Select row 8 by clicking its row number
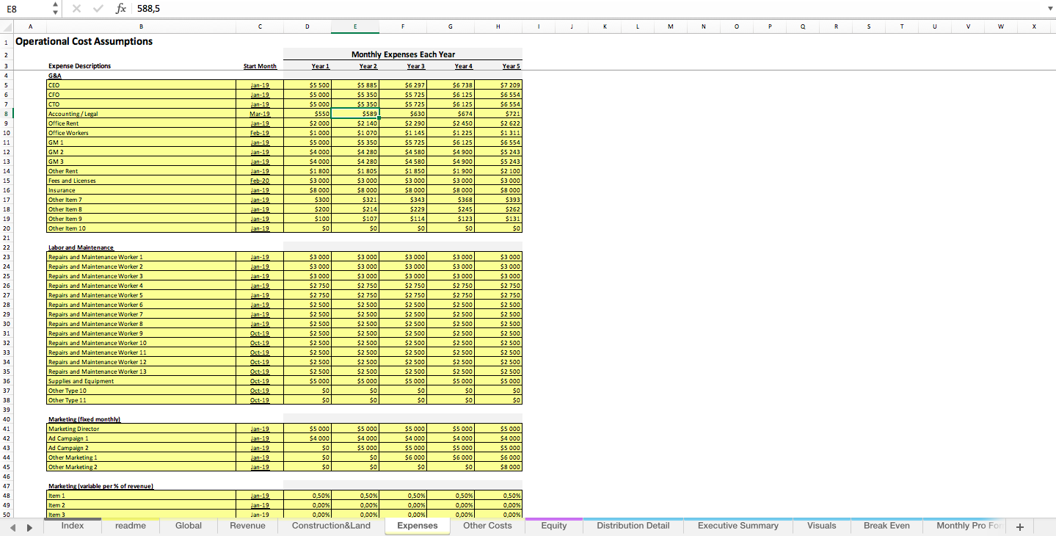This screenshot has height=536, width=1056. click(7, 113)
